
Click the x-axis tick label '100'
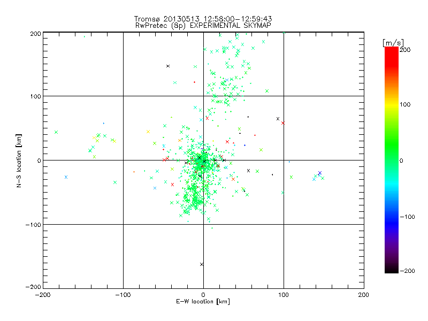tap(284, 295)
